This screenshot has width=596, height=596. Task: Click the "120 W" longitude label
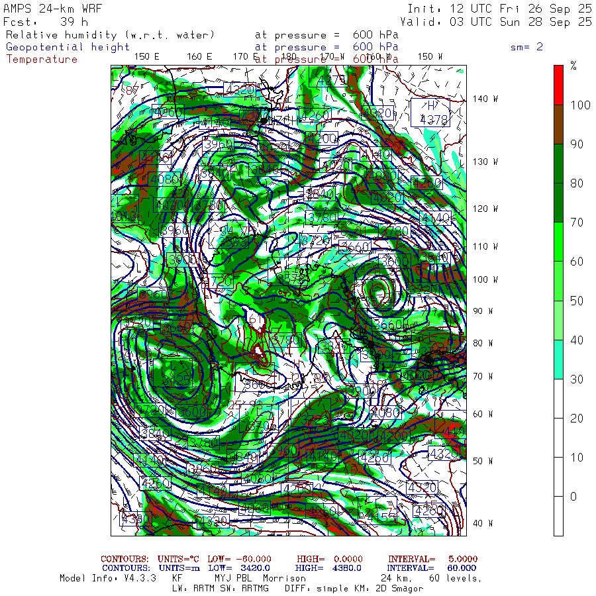pyautogui.click(x=485, y=209)
